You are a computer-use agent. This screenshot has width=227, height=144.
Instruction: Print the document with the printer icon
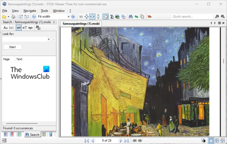coord(13,17)
